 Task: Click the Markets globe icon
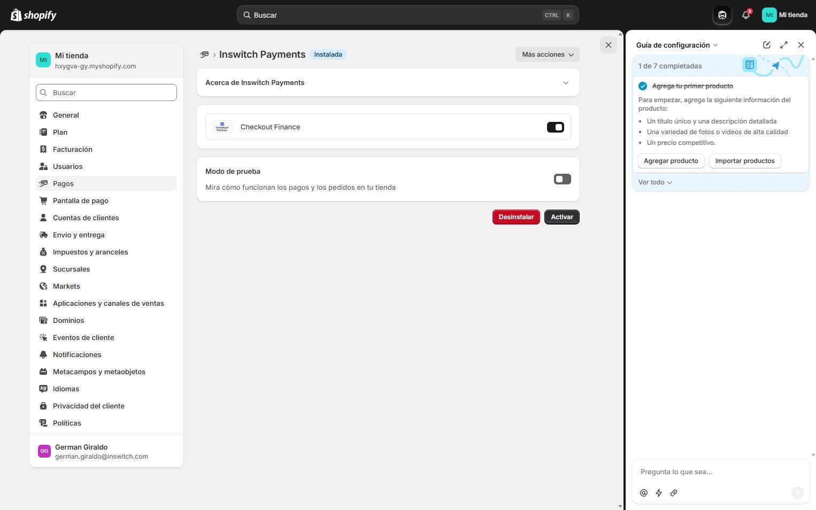tap(43, 286)
